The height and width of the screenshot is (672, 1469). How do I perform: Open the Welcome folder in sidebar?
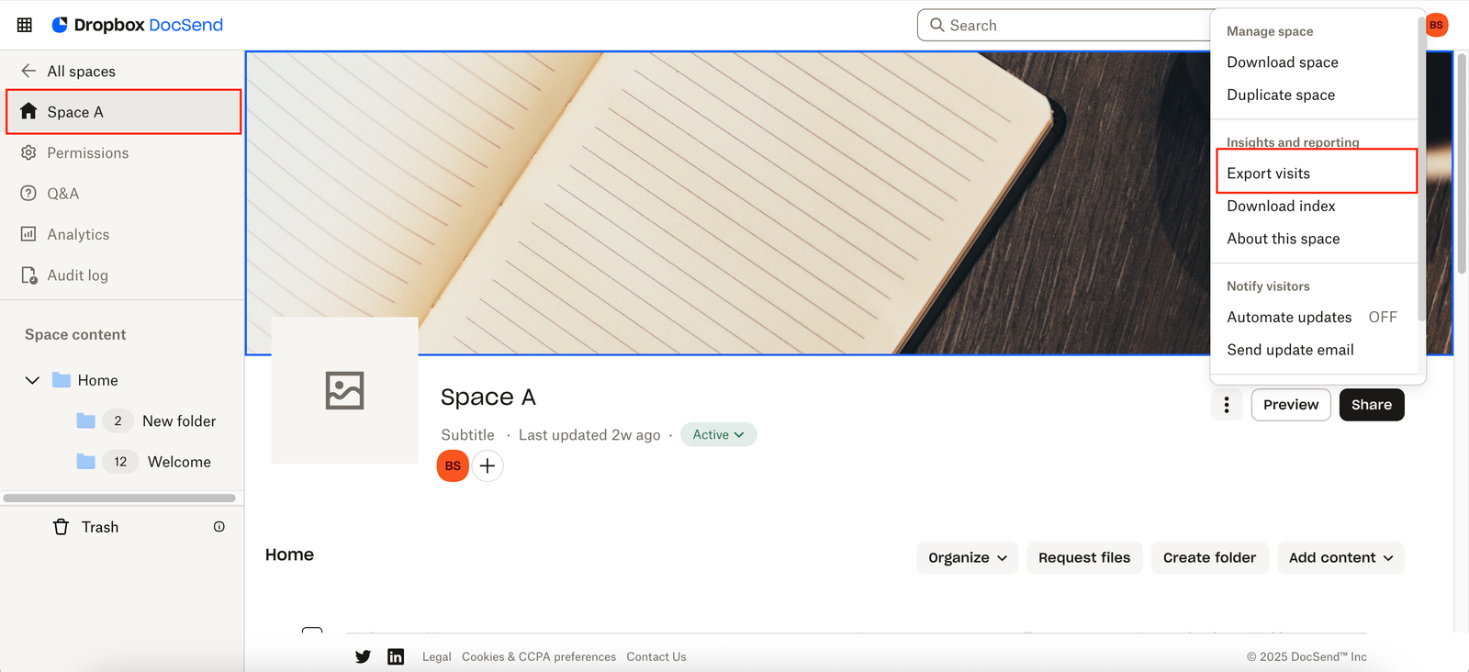[x=179, y=462]
